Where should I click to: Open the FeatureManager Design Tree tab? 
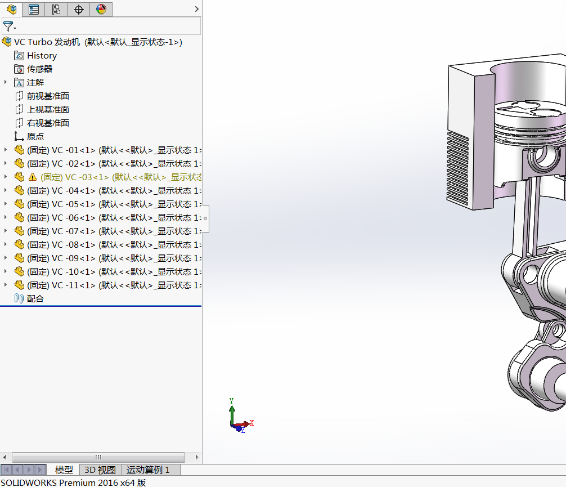click(x=11, y=9)
